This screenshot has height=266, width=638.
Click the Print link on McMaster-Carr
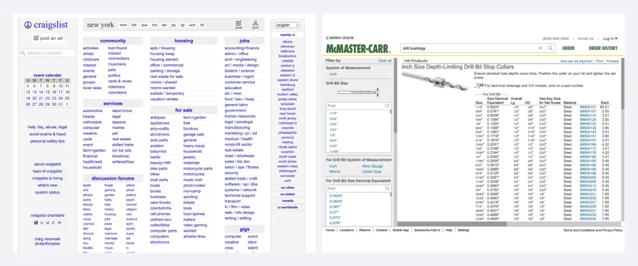click(x=600, y=61)
